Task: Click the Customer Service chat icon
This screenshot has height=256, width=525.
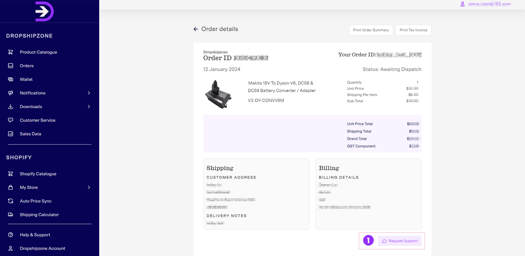Action: tap(10, 120)
